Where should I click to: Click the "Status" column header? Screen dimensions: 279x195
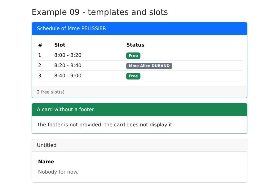point(135,45)
